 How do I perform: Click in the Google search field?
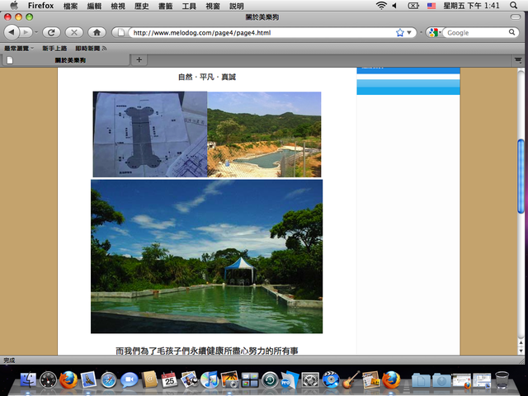coord(478,32)
